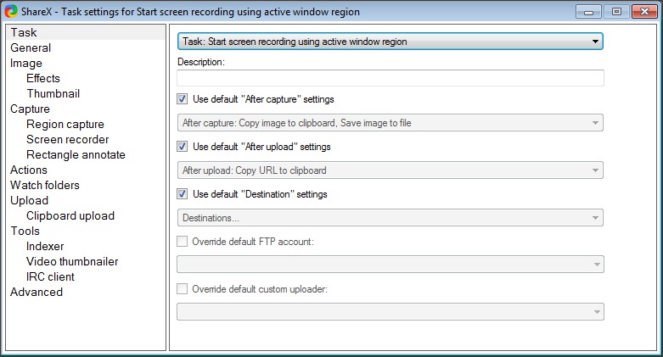Uncheck Use default "After capture" settings
The width and height of the screenshot is (663, 357).
coord(183,99)
